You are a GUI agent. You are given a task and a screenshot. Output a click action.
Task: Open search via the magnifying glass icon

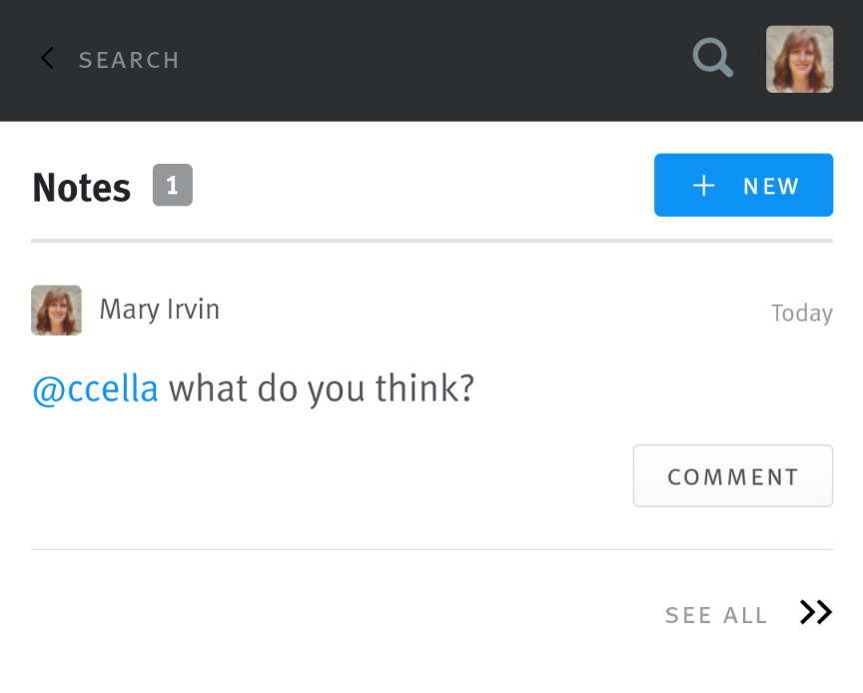click(x=712, y=59)
